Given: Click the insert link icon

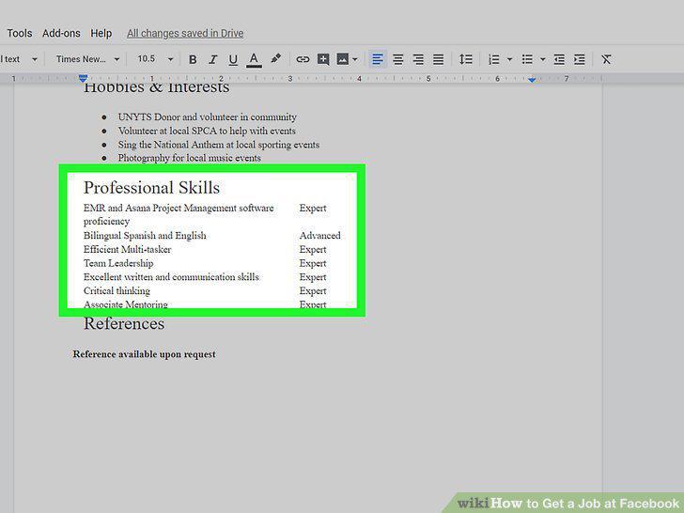Looking at the screenshot, I should (303, 59).
